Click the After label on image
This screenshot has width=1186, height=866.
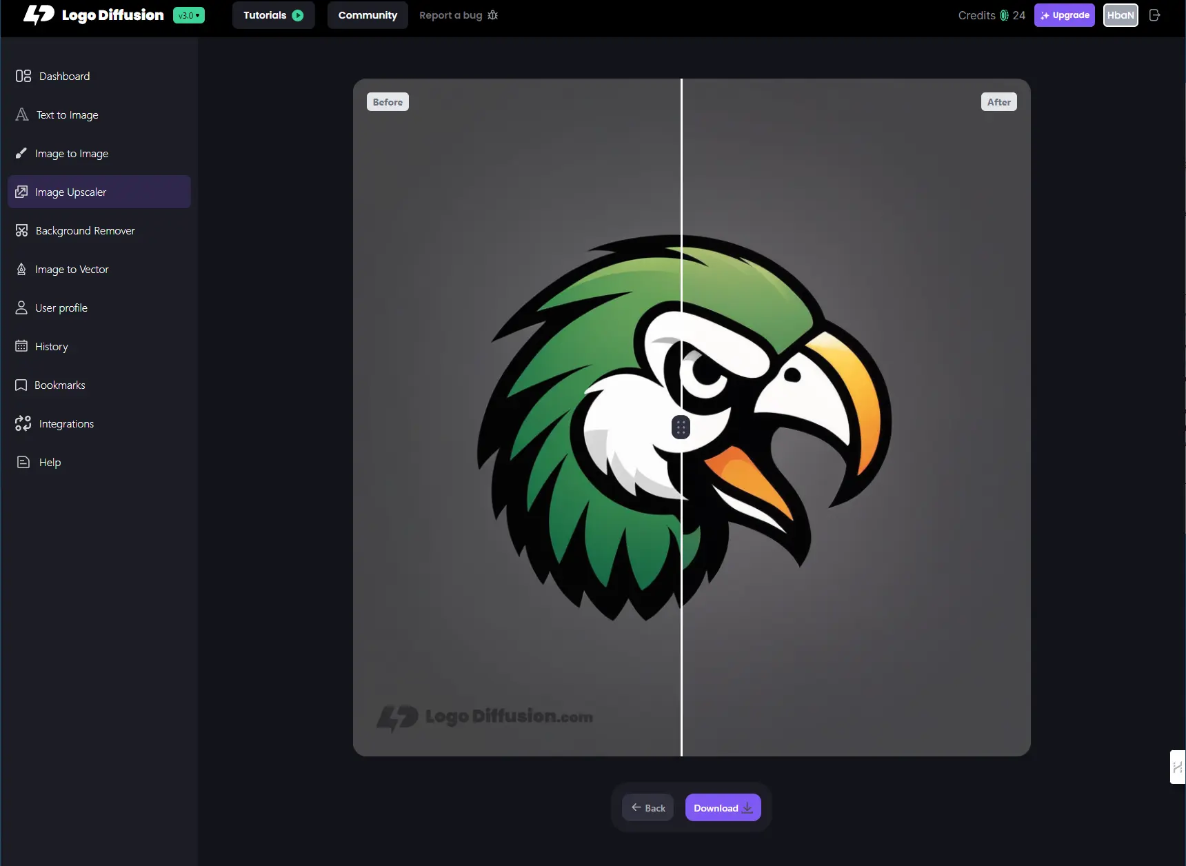(x=998, y=102)
